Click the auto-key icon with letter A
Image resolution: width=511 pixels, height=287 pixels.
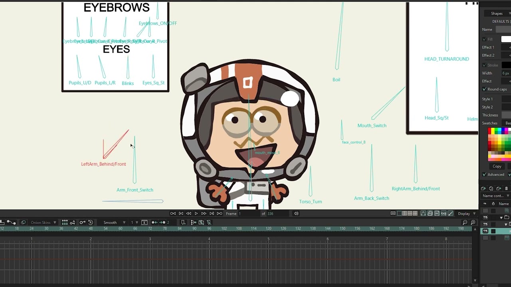click(x=72, y=222)
